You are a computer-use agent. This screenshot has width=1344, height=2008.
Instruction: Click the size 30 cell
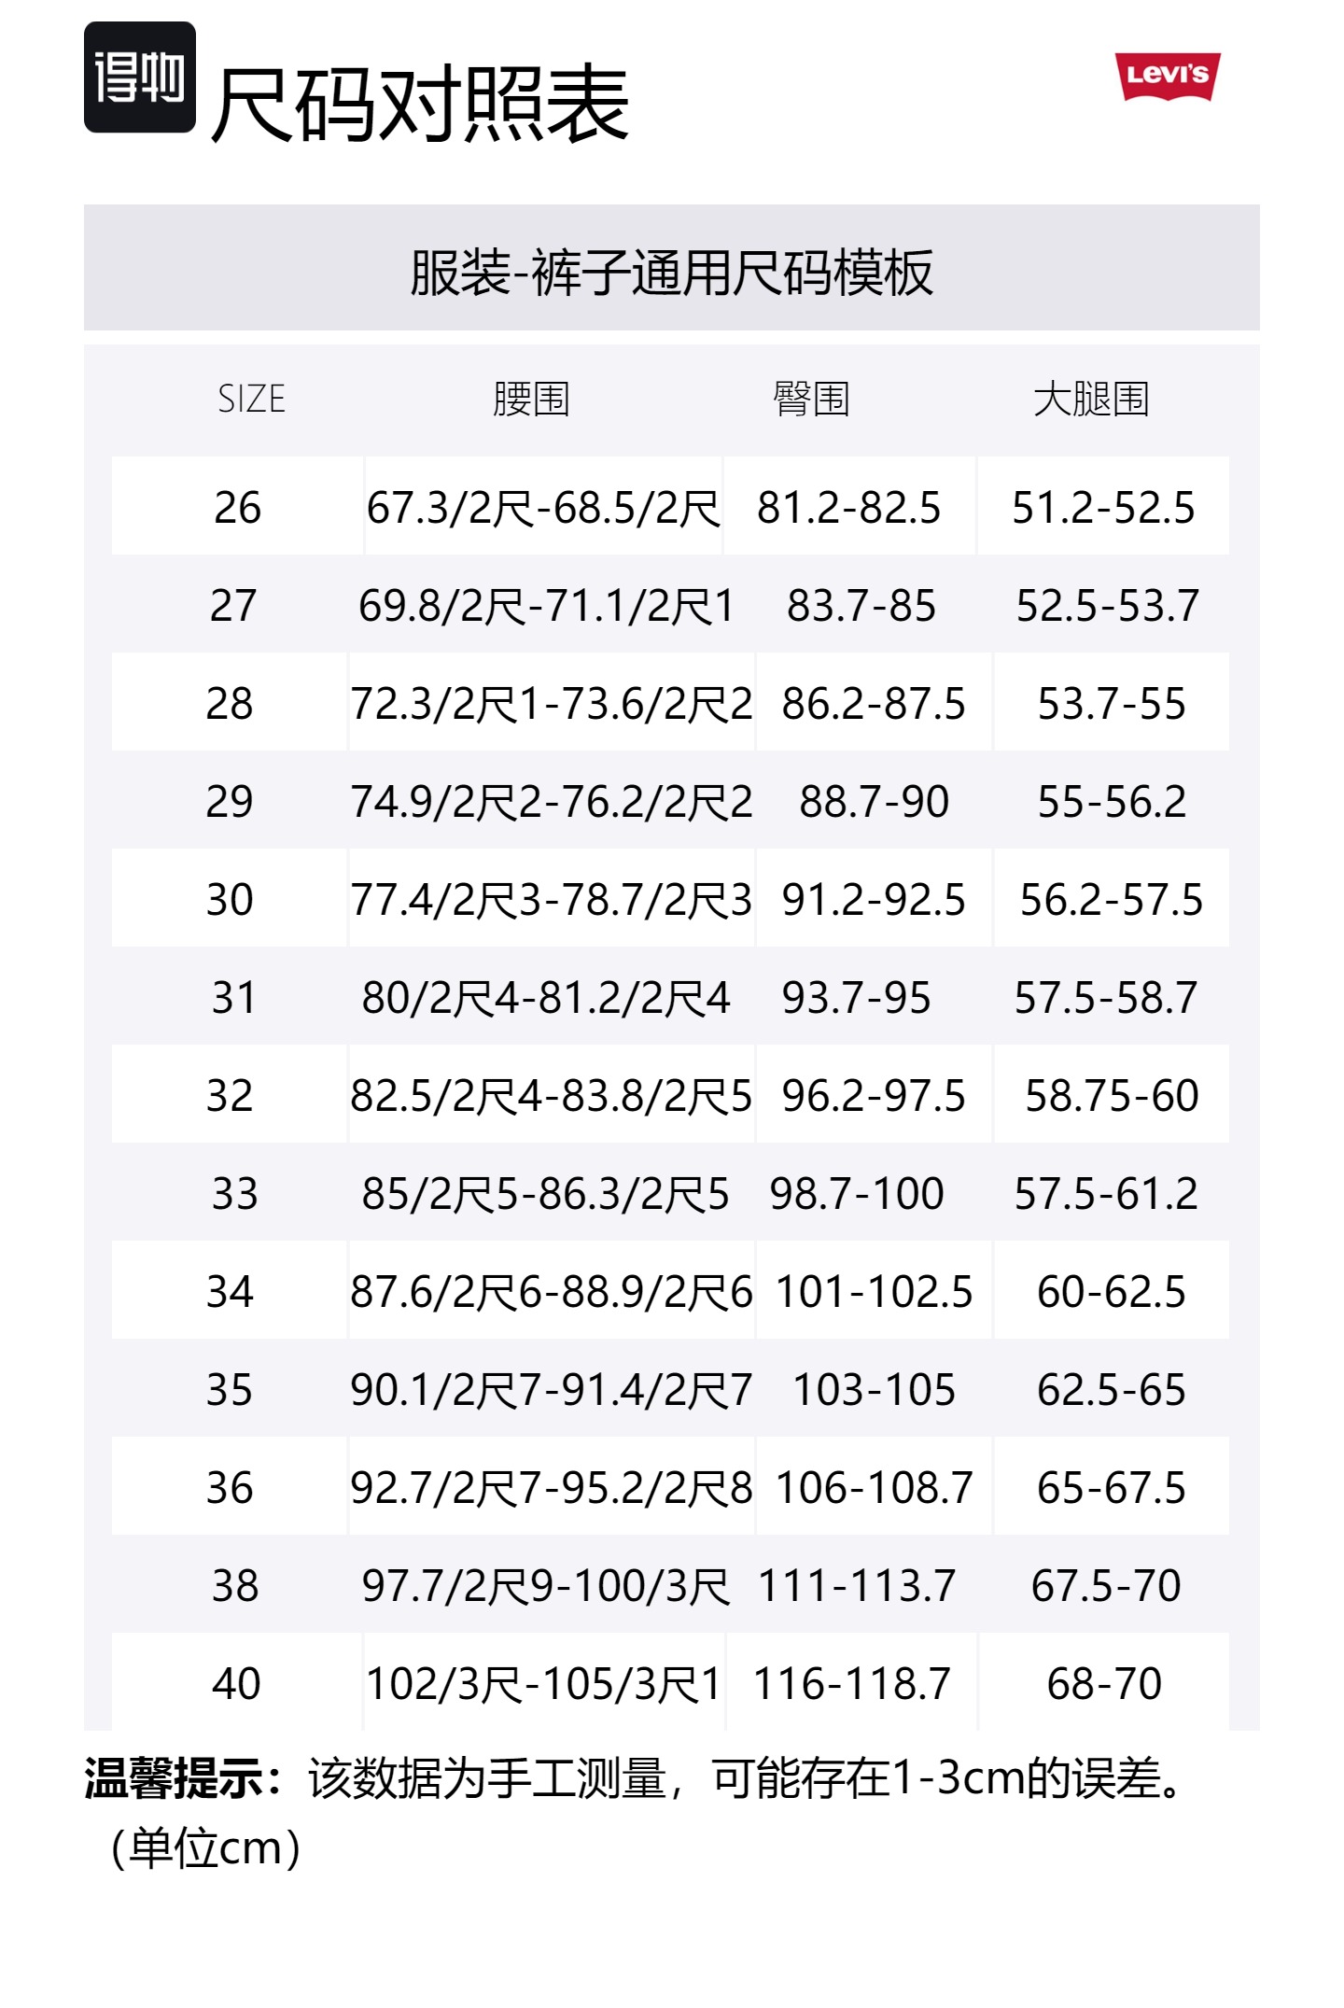pos(230,900)
